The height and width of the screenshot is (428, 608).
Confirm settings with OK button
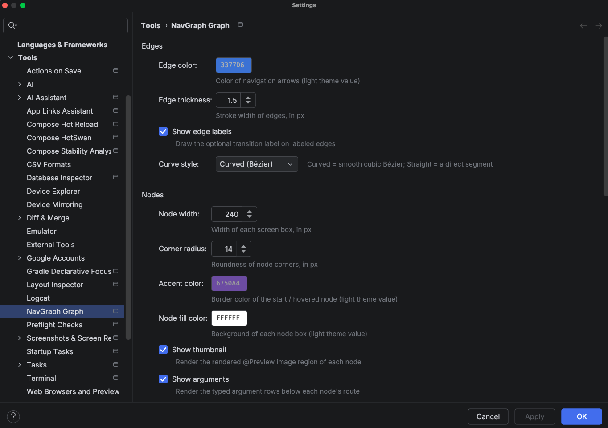[582, 416]
